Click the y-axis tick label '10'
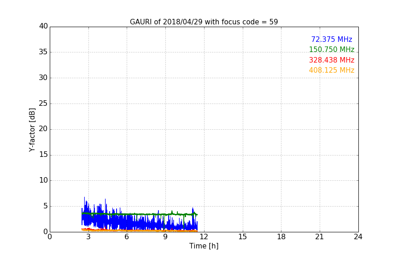The width and height of the screenshot is (398, 265). (43, 180)
